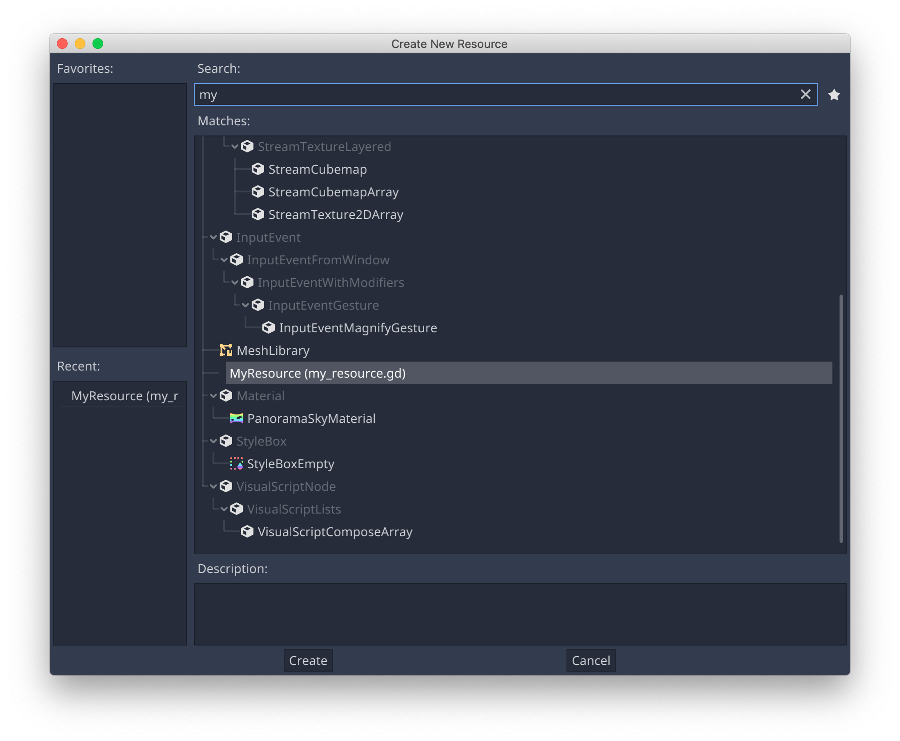Collapse the StyleBox tree branch

coord(213,441)
